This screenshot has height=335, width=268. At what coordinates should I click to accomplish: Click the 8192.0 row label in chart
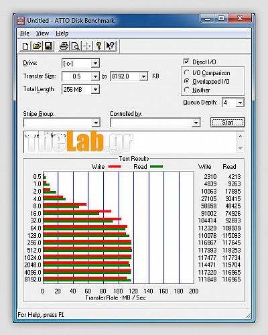click(33, 279)
